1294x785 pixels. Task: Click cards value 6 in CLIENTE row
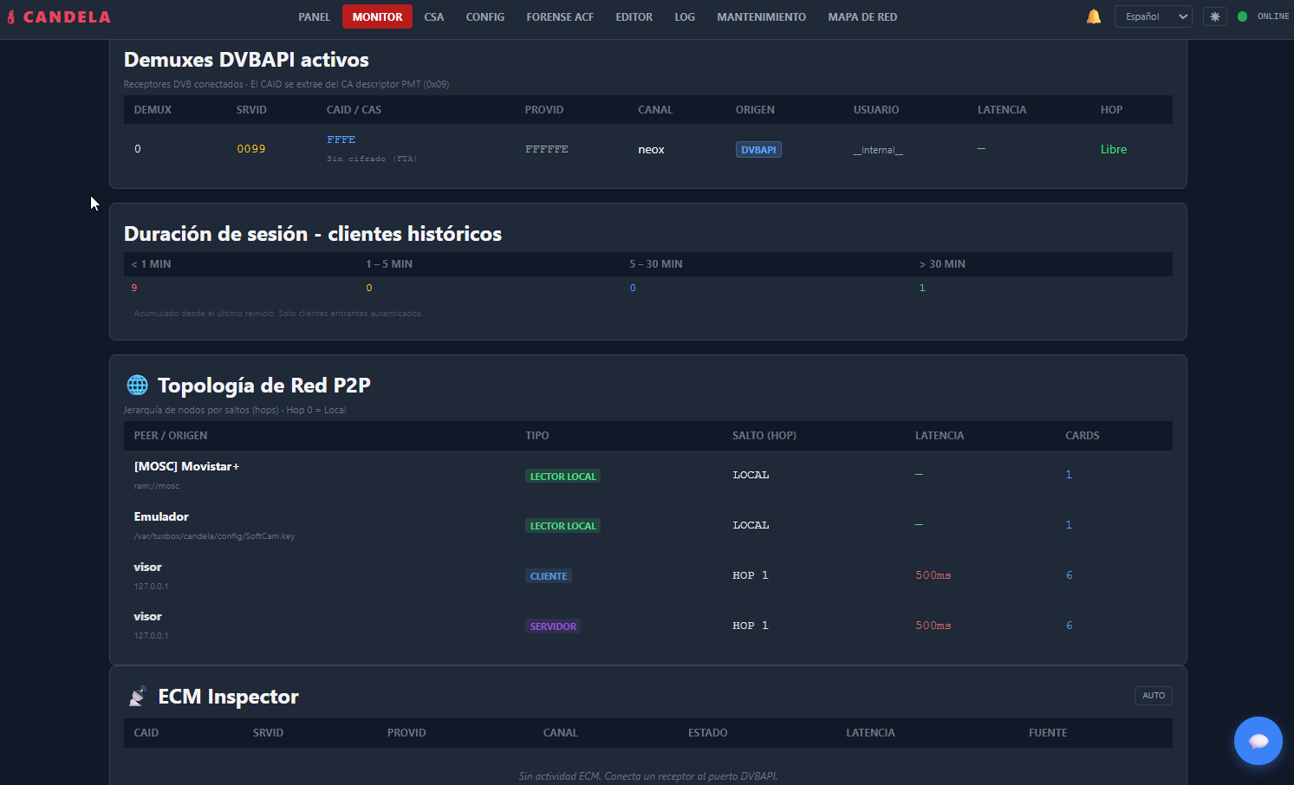click(1069, 575)
